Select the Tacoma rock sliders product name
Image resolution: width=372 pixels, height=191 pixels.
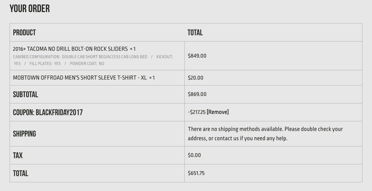pyautogui.click(x=70, y=49)
